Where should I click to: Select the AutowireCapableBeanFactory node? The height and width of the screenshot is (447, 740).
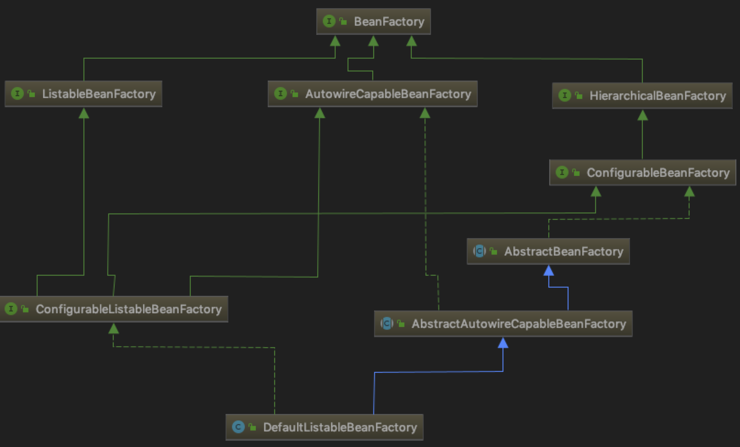(372, 94)
